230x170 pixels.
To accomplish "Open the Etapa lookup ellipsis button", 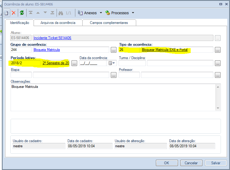I will click(x=113, y=75).
